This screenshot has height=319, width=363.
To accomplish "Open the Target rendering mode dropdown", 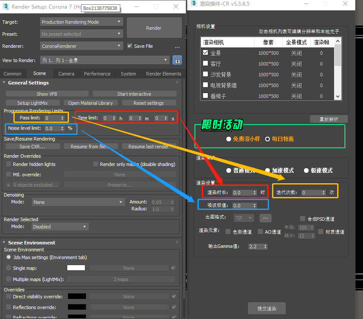I will pyautogui.click(x=82, y=22).
